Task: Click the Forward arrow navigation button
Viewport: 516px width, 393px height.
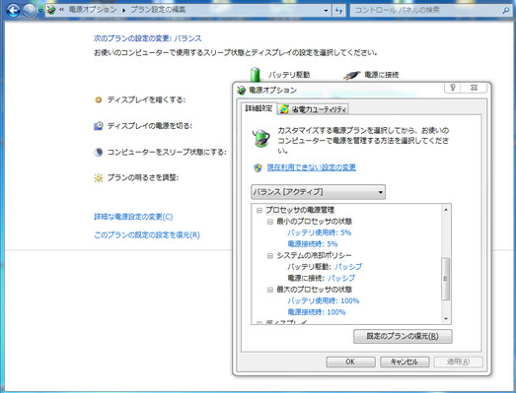Action: [29, 11]
